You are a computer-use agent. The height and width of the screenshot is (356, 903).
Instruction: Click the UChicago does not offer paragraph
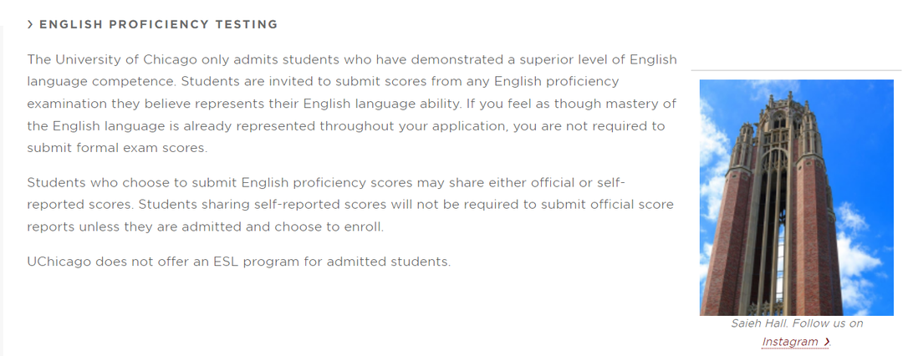coord(238,262)
